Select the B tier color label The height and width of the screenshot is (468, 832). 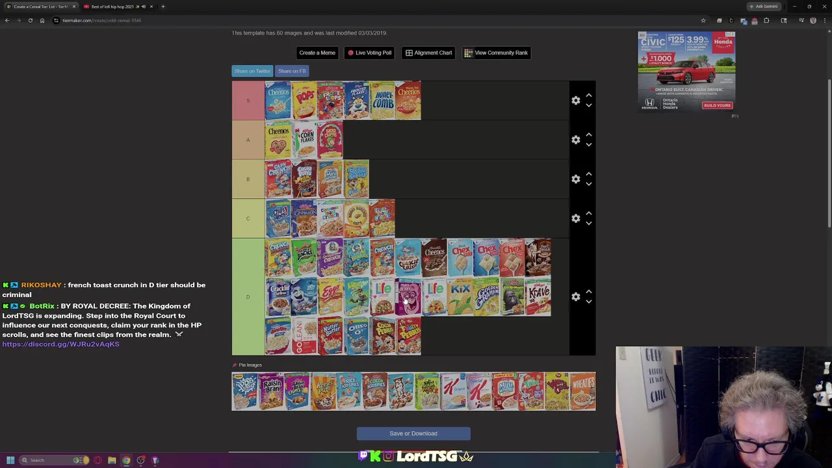tap(248, 179)
